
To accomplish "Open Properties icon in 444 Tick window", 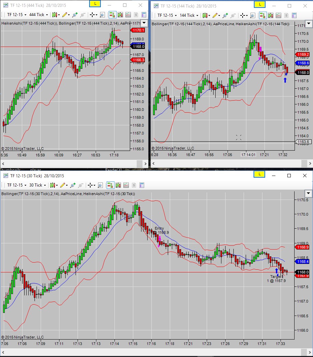I will tap(144, 15).
